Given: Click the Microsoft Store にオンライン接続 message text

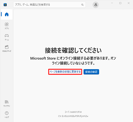Looking at the screenshot, I should coord(73,61).
